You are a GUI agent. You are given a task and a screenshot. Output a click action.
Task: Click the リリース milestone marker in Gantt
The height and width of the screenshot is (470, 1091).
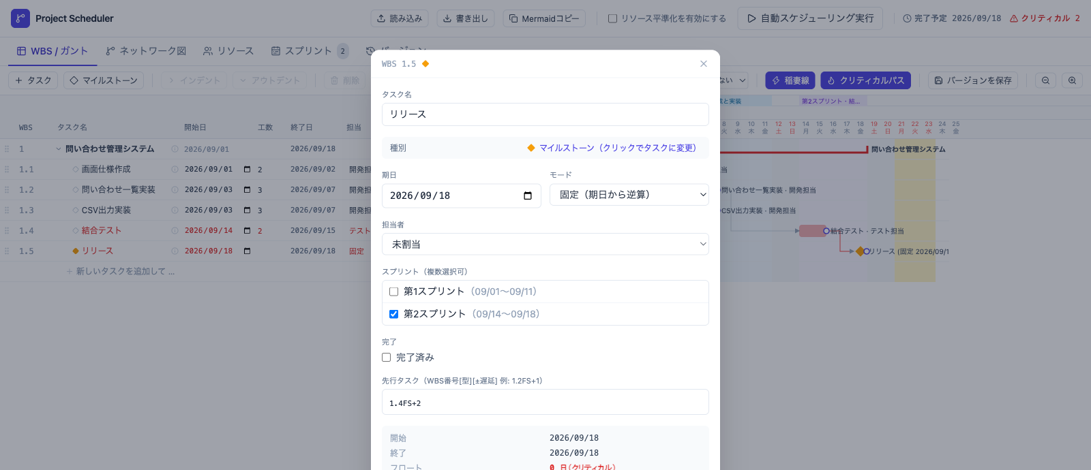(860, 251)
